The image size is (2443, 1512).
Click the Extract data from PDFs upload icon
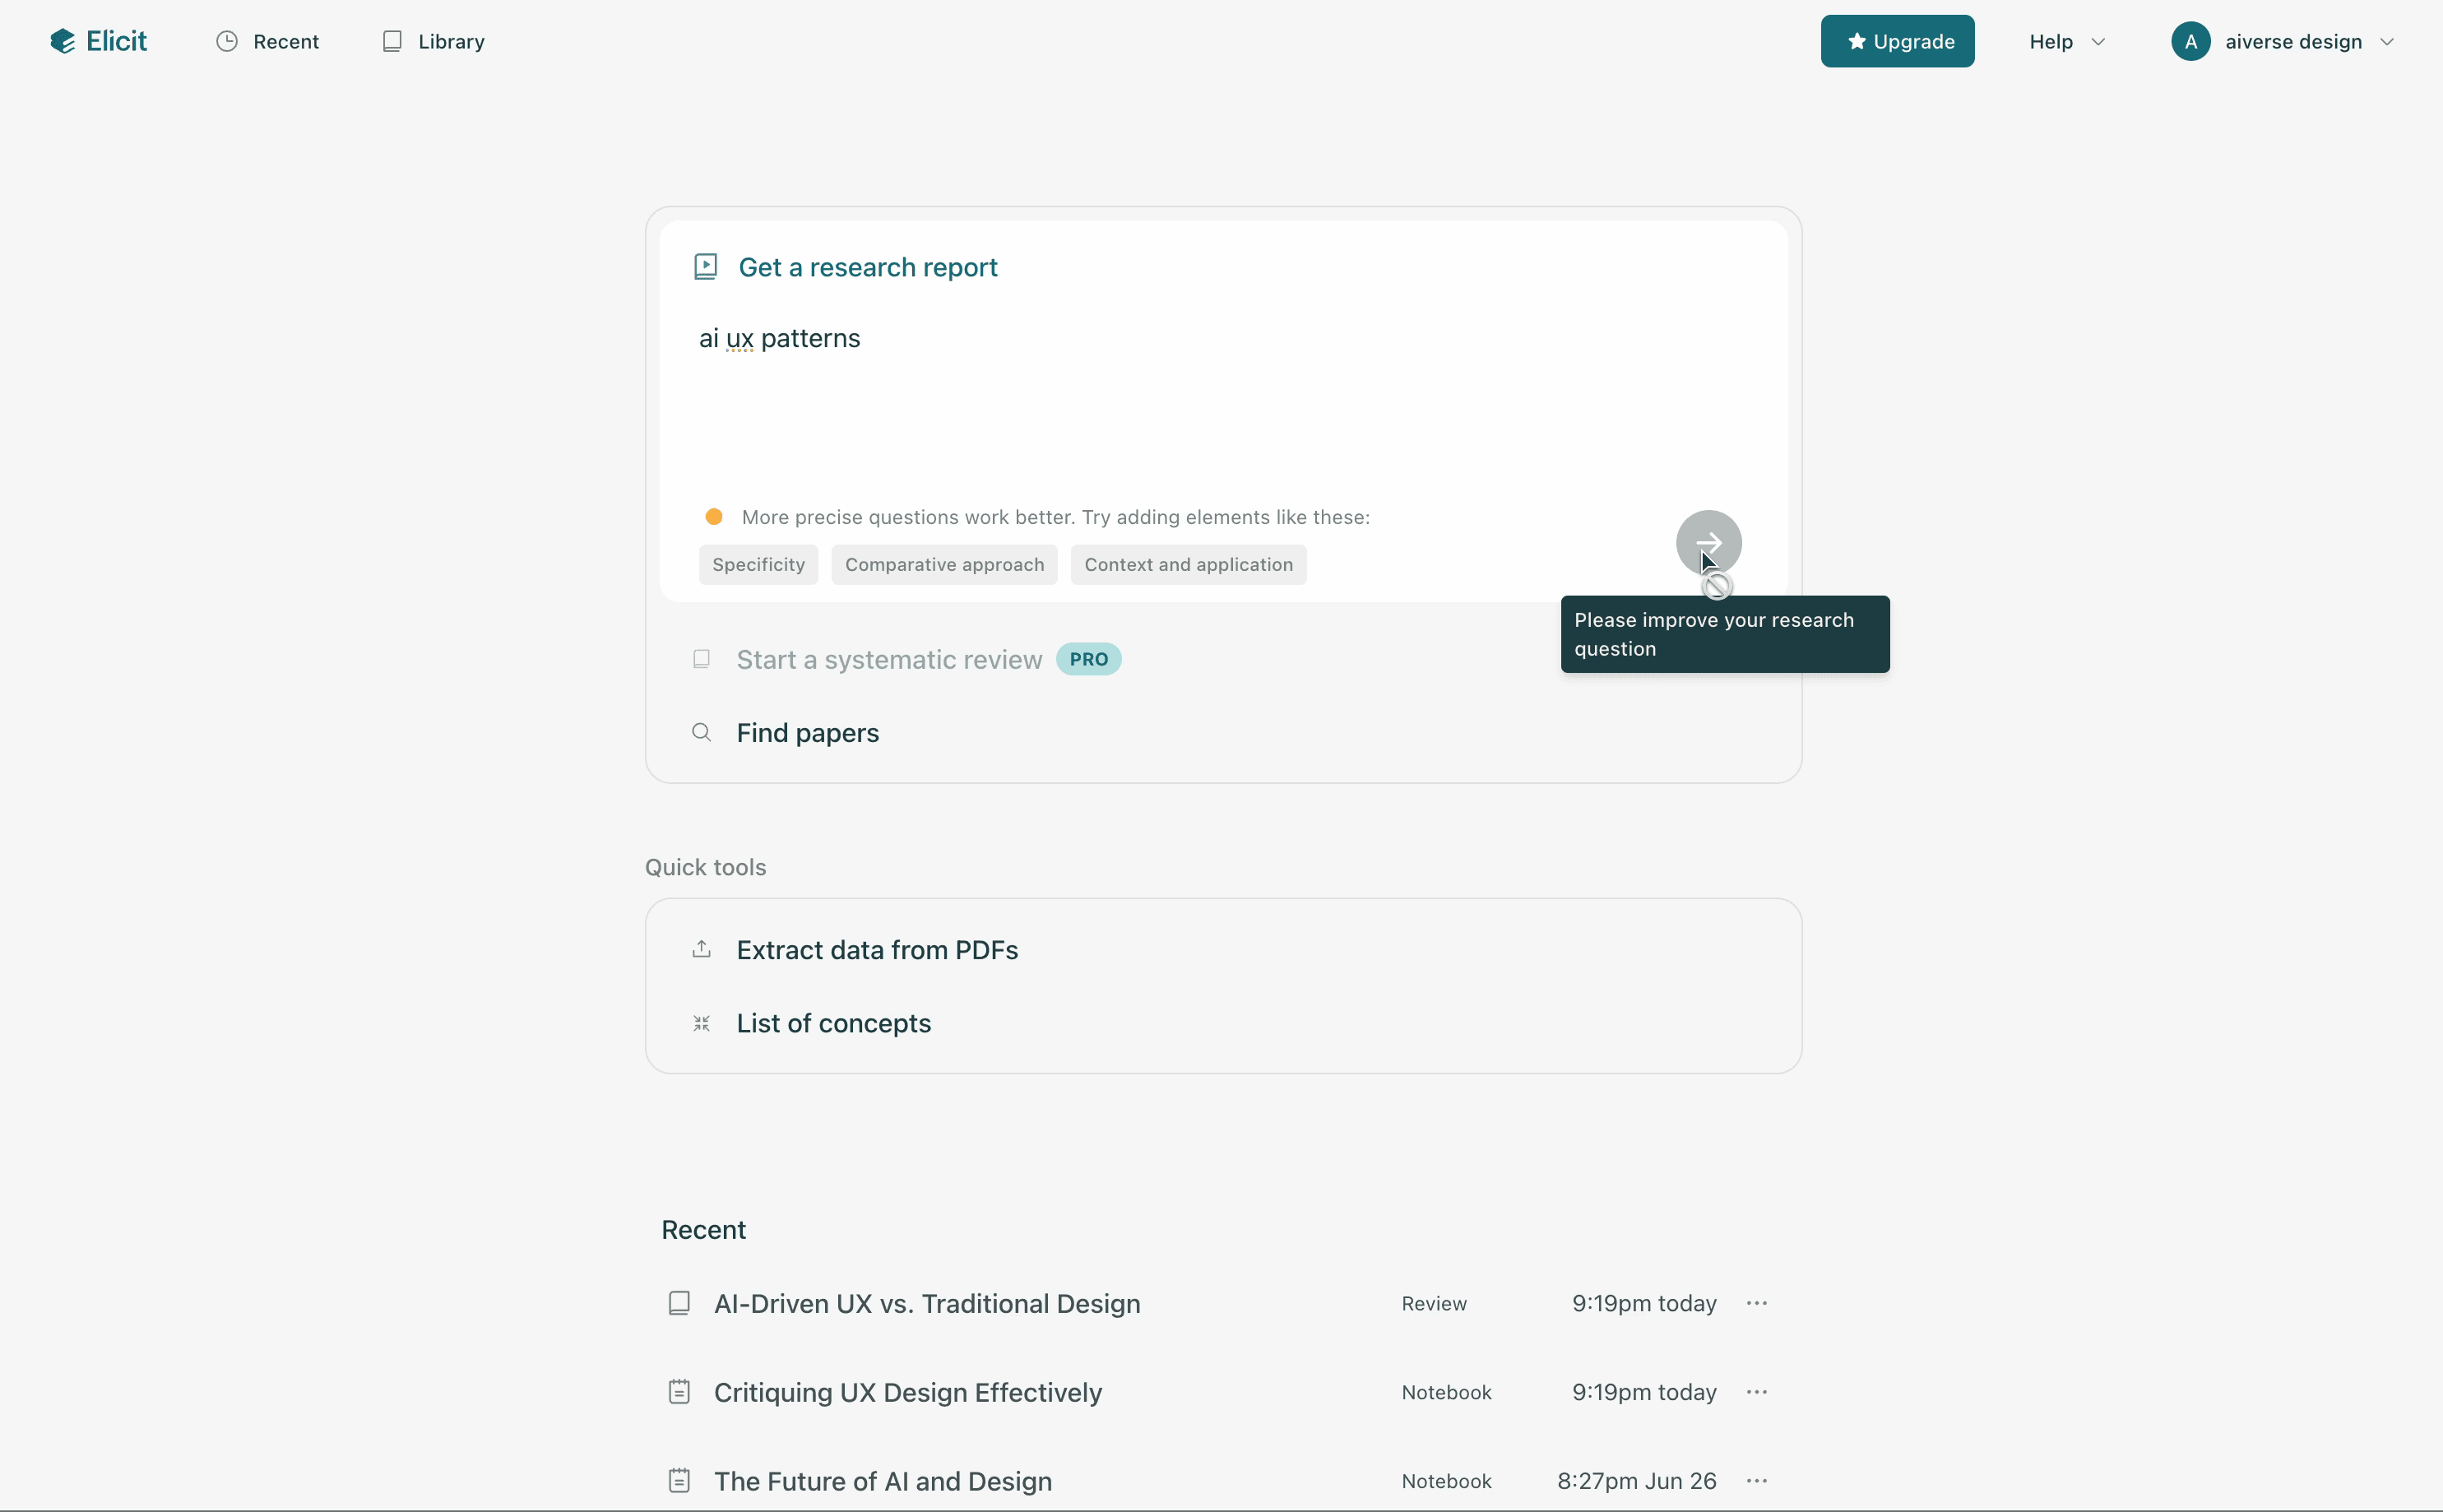point(701,948)
